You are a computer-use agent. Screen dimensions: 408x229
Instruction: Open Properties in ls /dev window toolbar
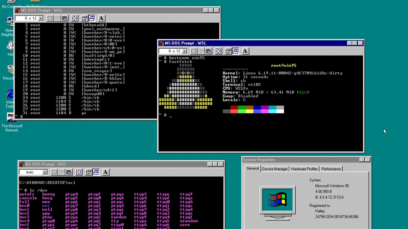pos(89,172)
